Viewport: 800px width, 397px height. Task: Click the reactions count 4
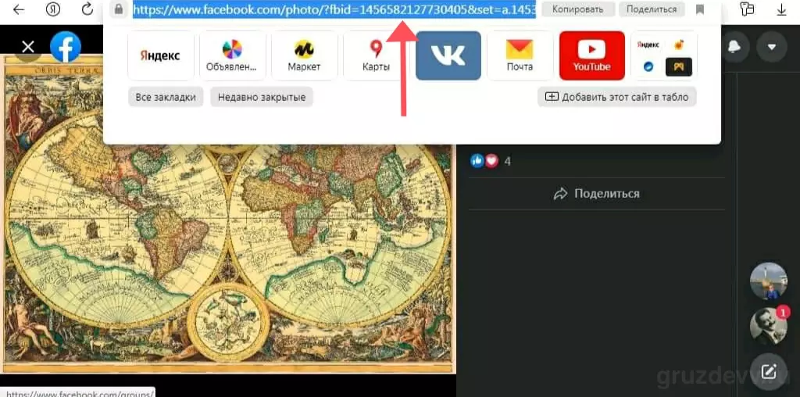pos(508,162)
